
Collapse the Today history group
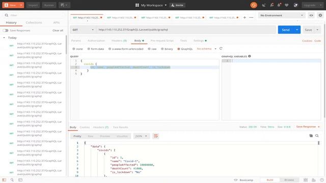(4, 38)
